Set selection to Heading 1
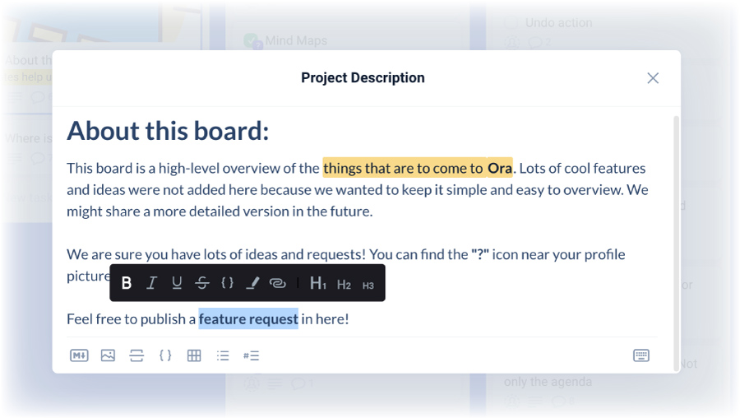 [x=317, y=283]
